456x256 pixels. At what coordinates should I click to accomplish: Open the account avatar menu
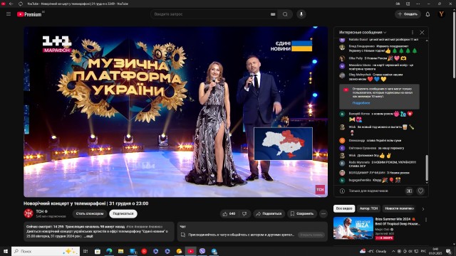point(442,14)
